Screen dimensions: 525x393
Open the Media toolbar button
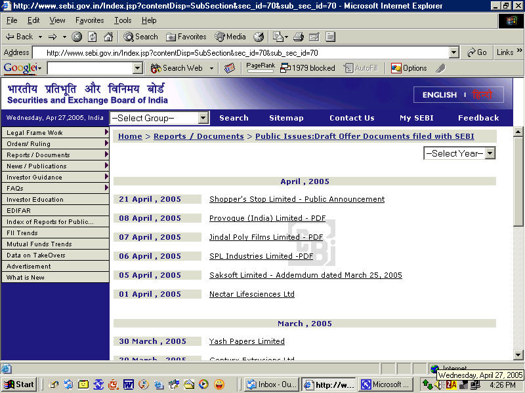(230, 37)
